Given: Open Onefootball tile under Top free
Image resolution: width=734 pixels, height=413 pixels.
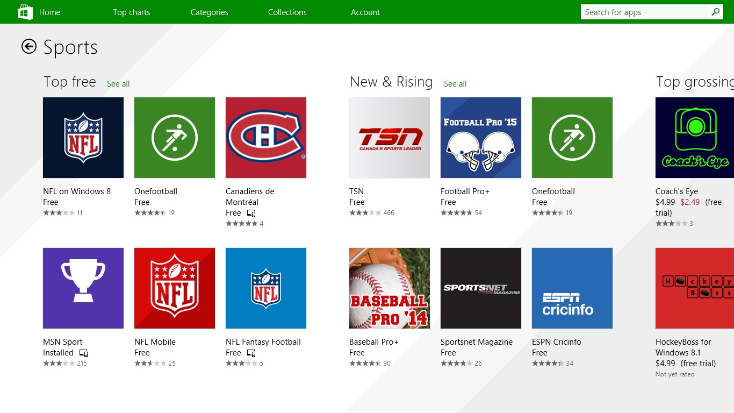Looking at the screenshot, I should coord(175,138).
